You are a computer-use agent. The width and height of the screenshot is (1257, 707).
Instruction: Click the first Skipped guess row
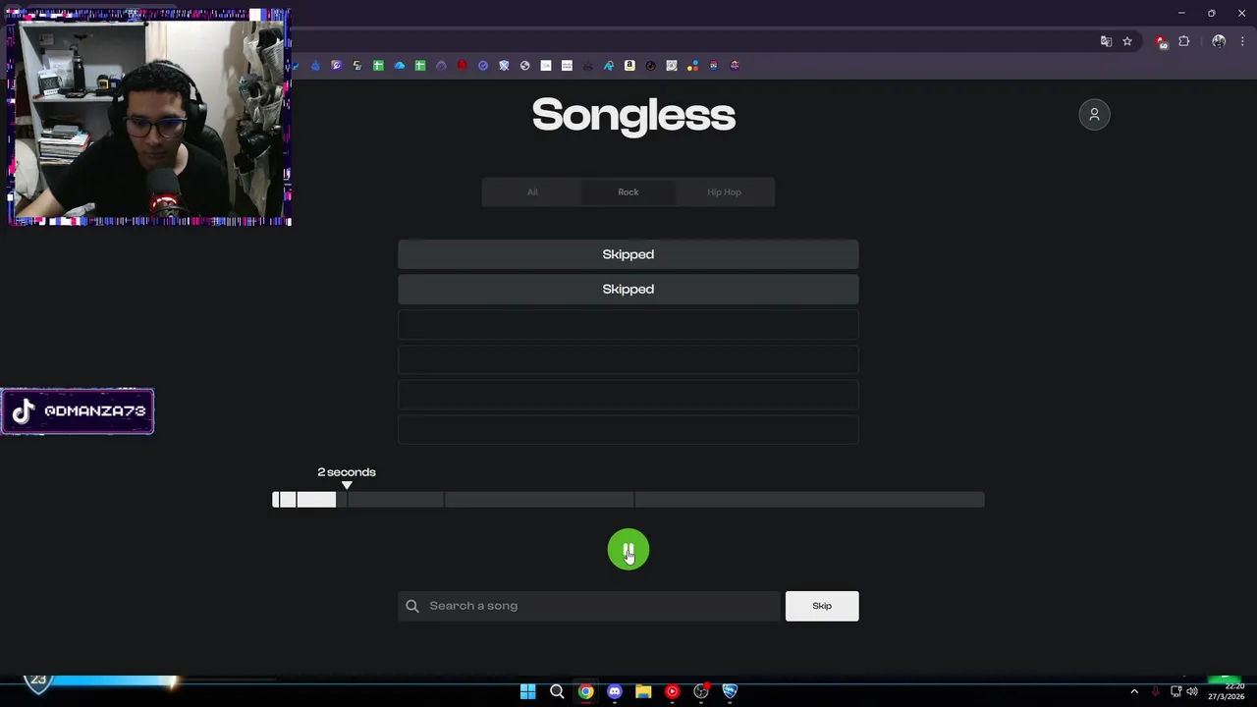coord(628,254)
